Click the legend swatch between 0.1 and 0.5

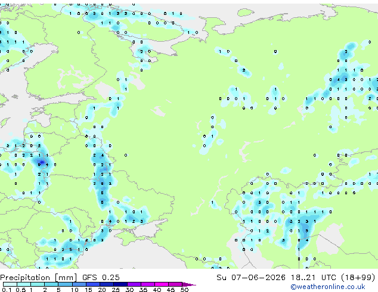[x=10, y=284]
